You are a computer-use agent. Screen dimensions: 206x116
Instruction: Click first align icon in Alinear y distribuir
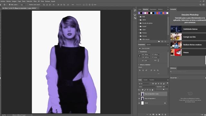(x=140, y=70)
